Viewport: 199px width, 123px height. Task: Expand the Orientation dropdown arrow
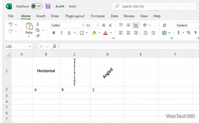pyautogui.click(x=150, y=25)
